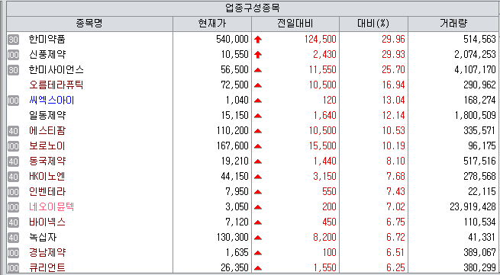Click the current price 540,000
Viewport: 500px width, 275px height.
point(232,40)
